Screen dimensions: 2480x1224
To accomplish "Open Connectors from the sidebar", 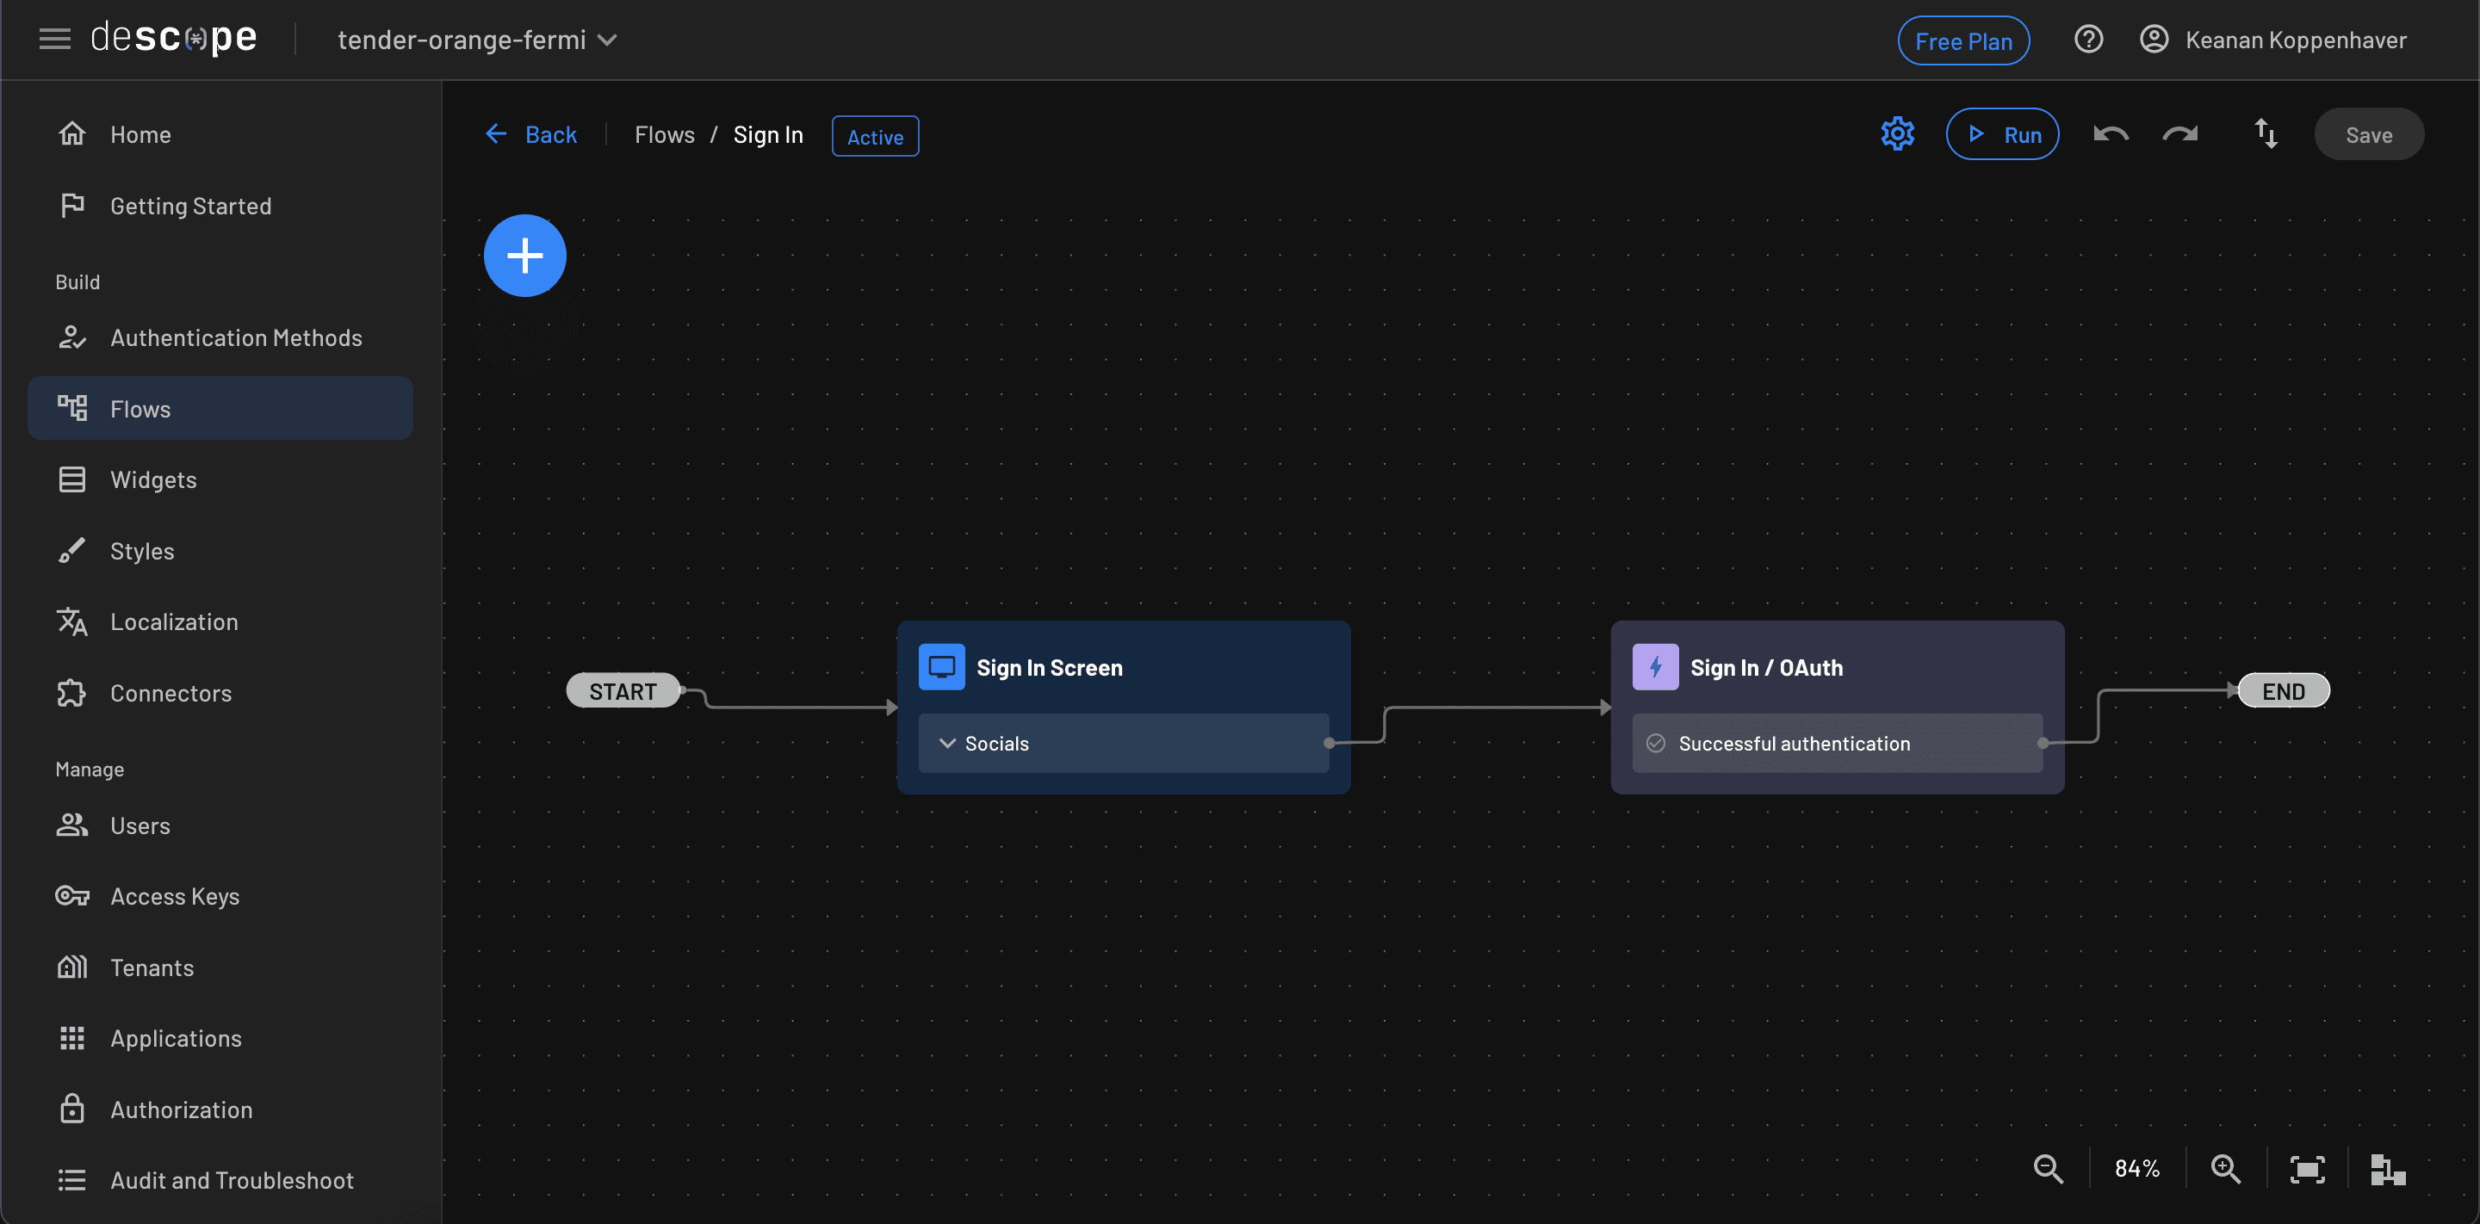I will pyautogui.click(x=170, y=693).
